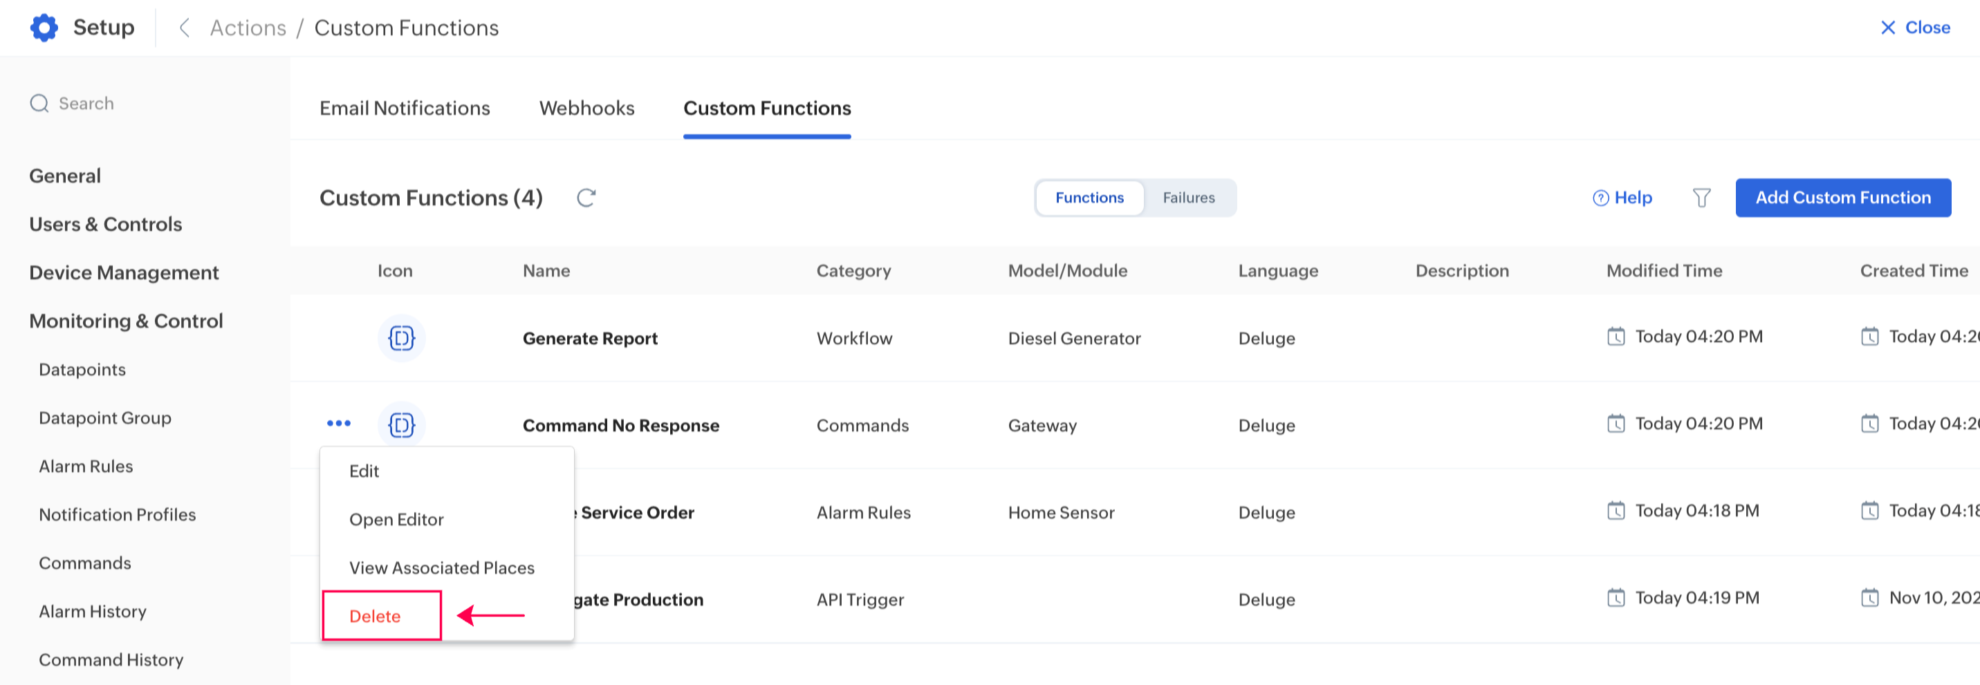The height and width of the screenshot is (685, 1980).
Task: Switch to the Webhooks tab
Action: tap(586, 109)
